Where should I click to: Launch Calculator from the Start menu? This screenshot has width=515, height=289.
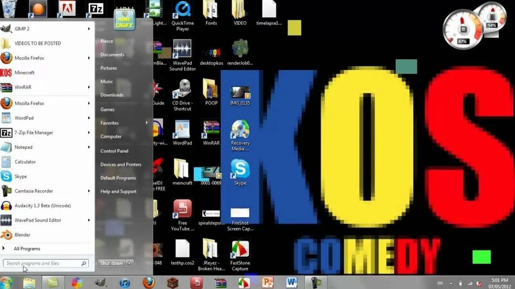point(47,162)
